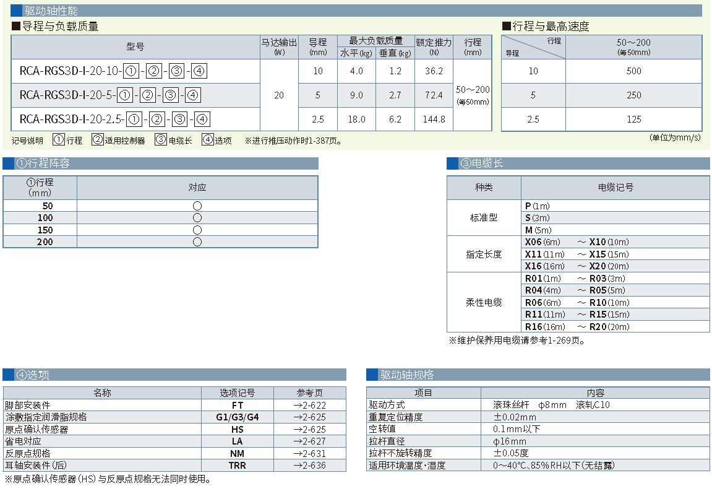Click the blue square beside ③电缆长 header
Viewport: 712px width, 491px height.
click(453, 163)
